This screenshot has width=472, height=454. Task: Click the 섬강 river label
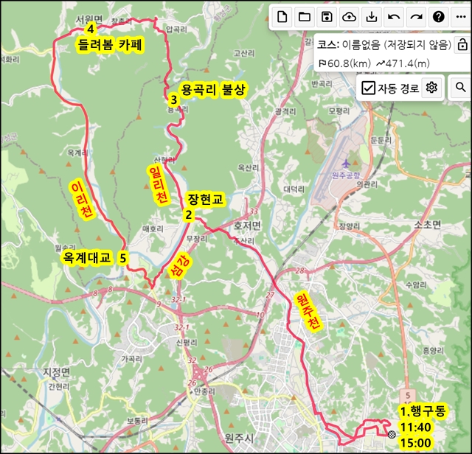(x=180, y=265)
